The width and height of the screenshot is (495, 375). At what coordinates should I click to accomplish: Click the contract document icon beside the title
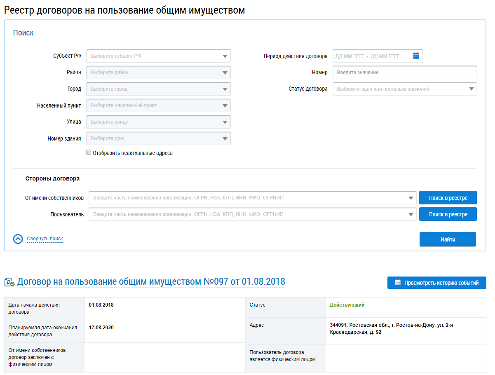coord(9,282)
